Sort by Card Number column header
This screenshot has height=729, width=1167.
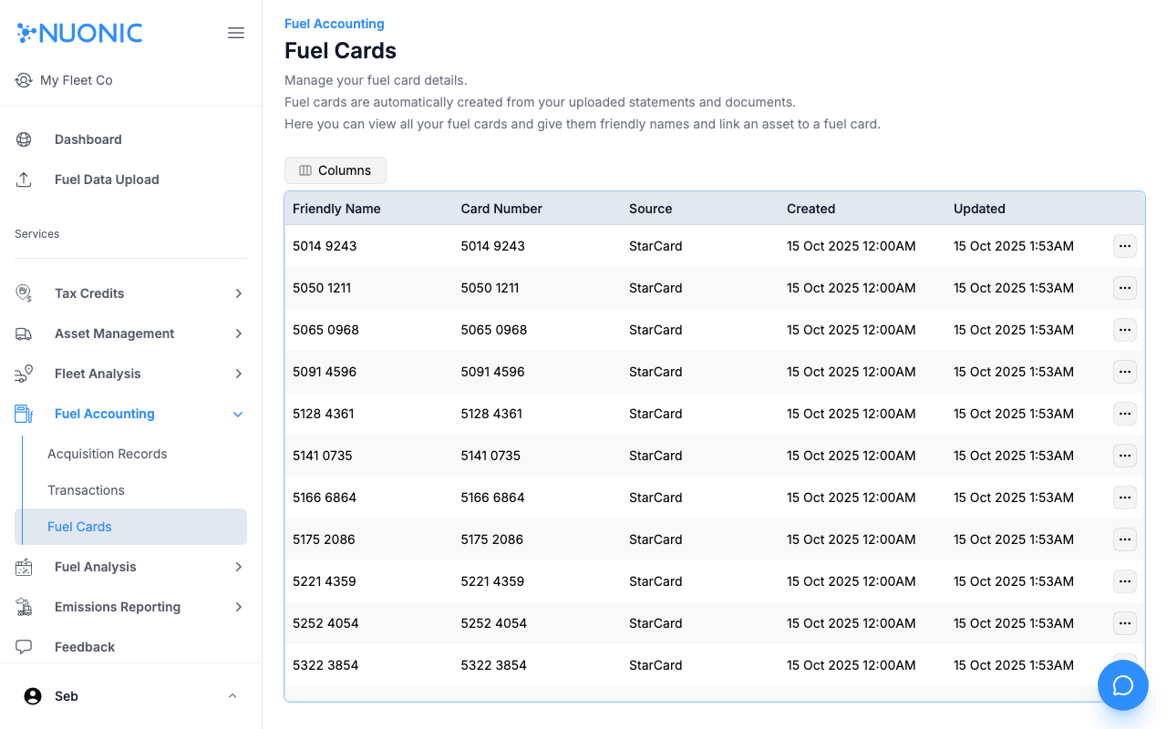pos(501,209)
